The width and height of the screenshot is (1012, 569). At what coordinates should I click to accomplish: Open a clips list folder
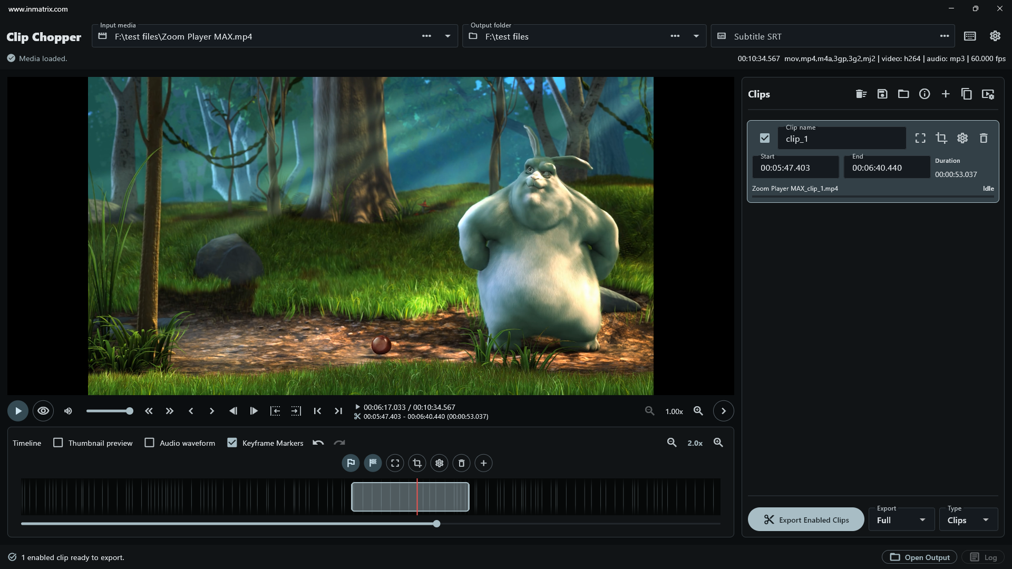(x=903, y=94)
